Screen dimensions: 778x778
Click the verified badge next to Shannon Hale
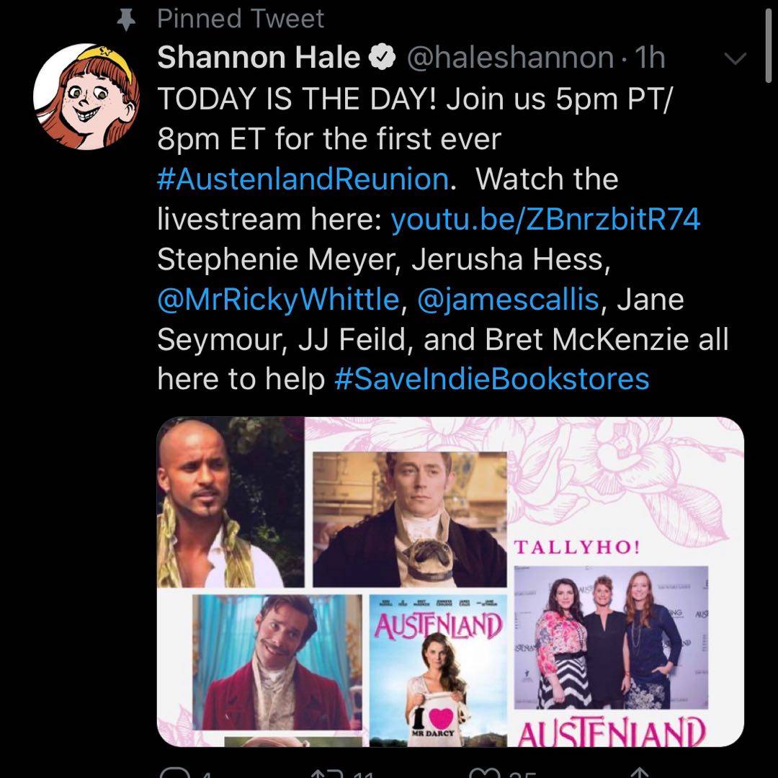click(x=382, y=58)
